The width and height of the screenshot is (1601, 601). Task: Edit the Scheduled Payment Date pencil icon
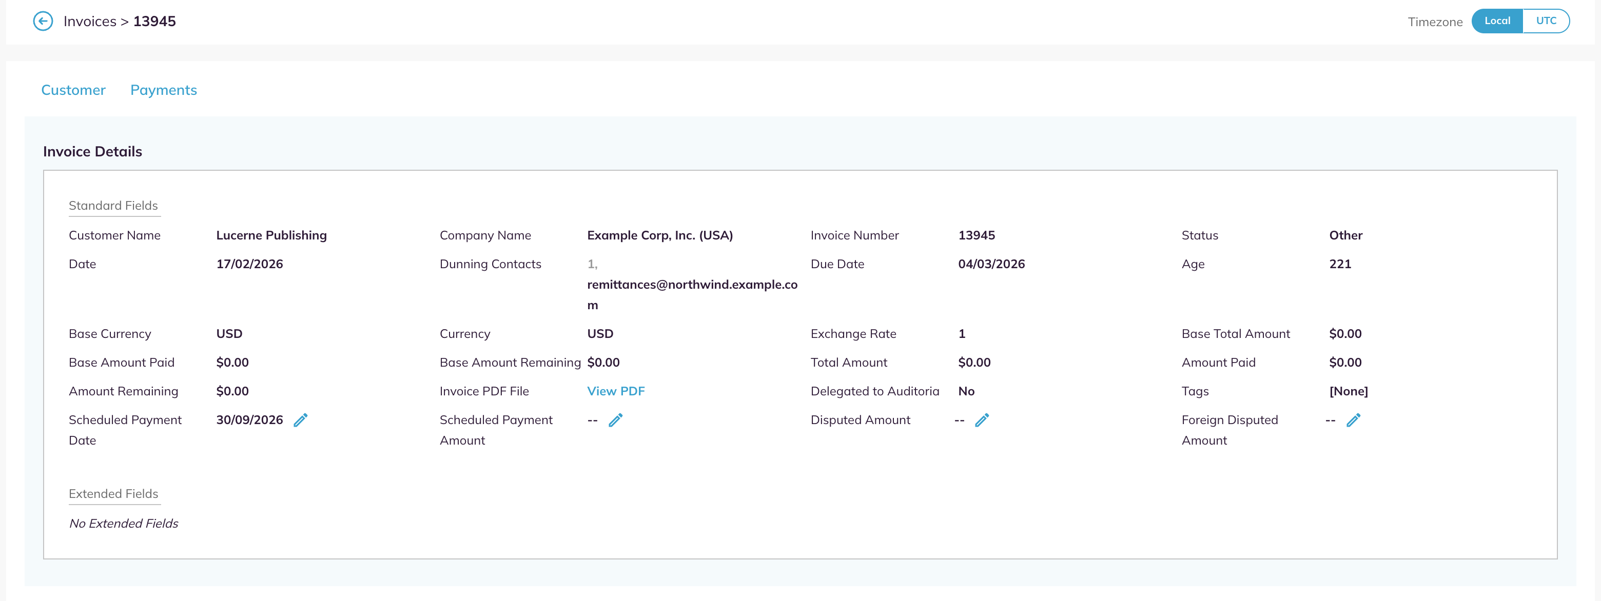(301, 420)
